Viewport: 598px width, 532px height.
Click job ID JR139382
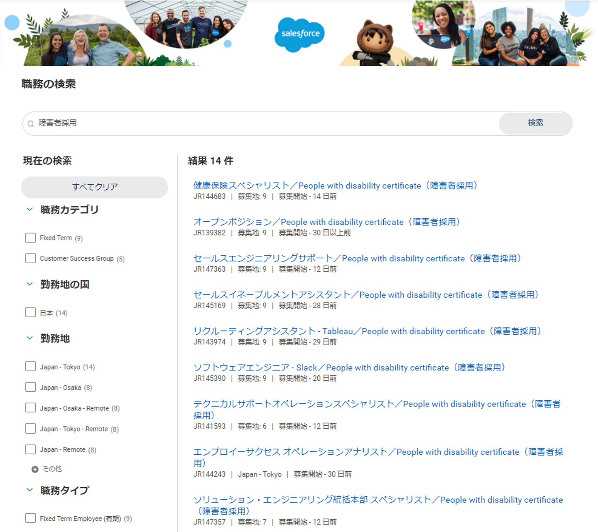(x=209, y=233)
